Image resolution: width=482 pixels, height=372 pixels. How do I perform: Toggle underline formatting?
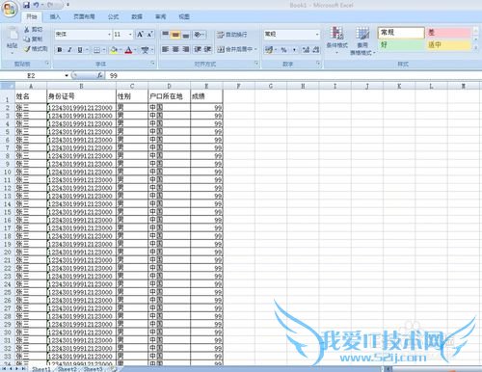[x=79, y=50]
